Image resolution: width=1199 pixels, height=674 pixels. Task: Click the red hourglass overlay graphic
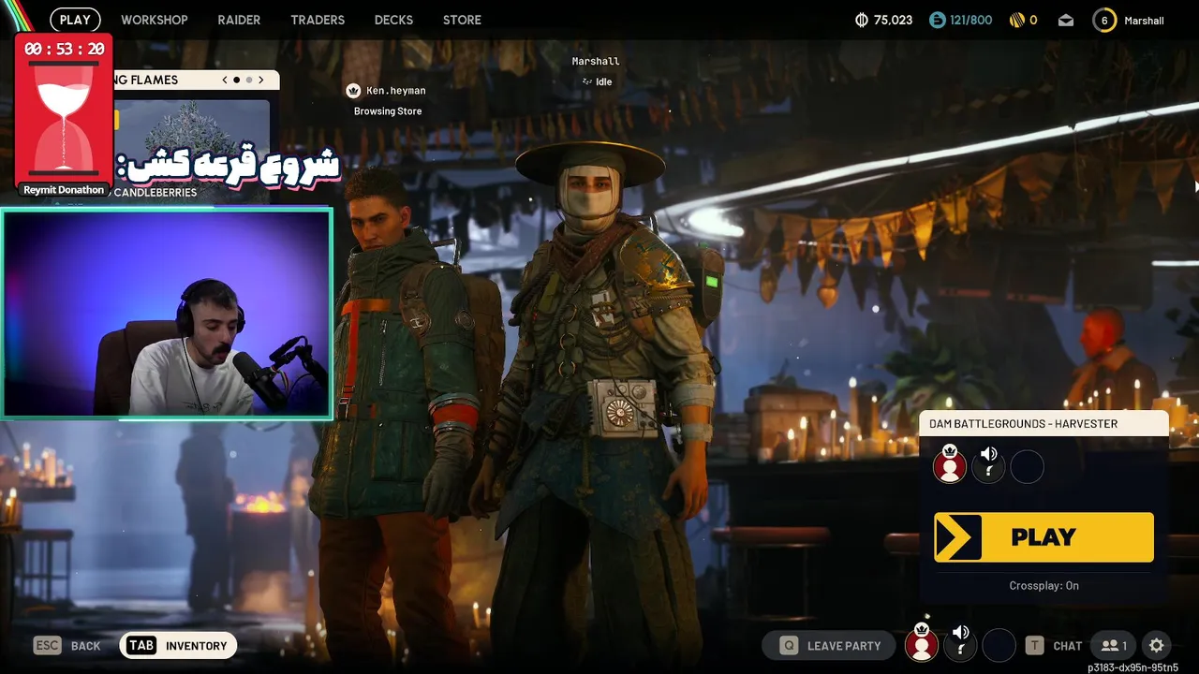click(64, 120)
